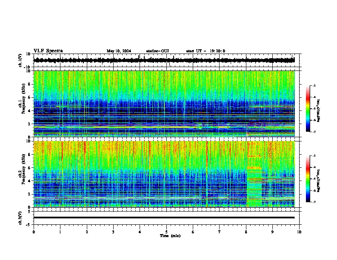Click time axis tick label "8"
337x260 pixels.
tap(246, 232)
